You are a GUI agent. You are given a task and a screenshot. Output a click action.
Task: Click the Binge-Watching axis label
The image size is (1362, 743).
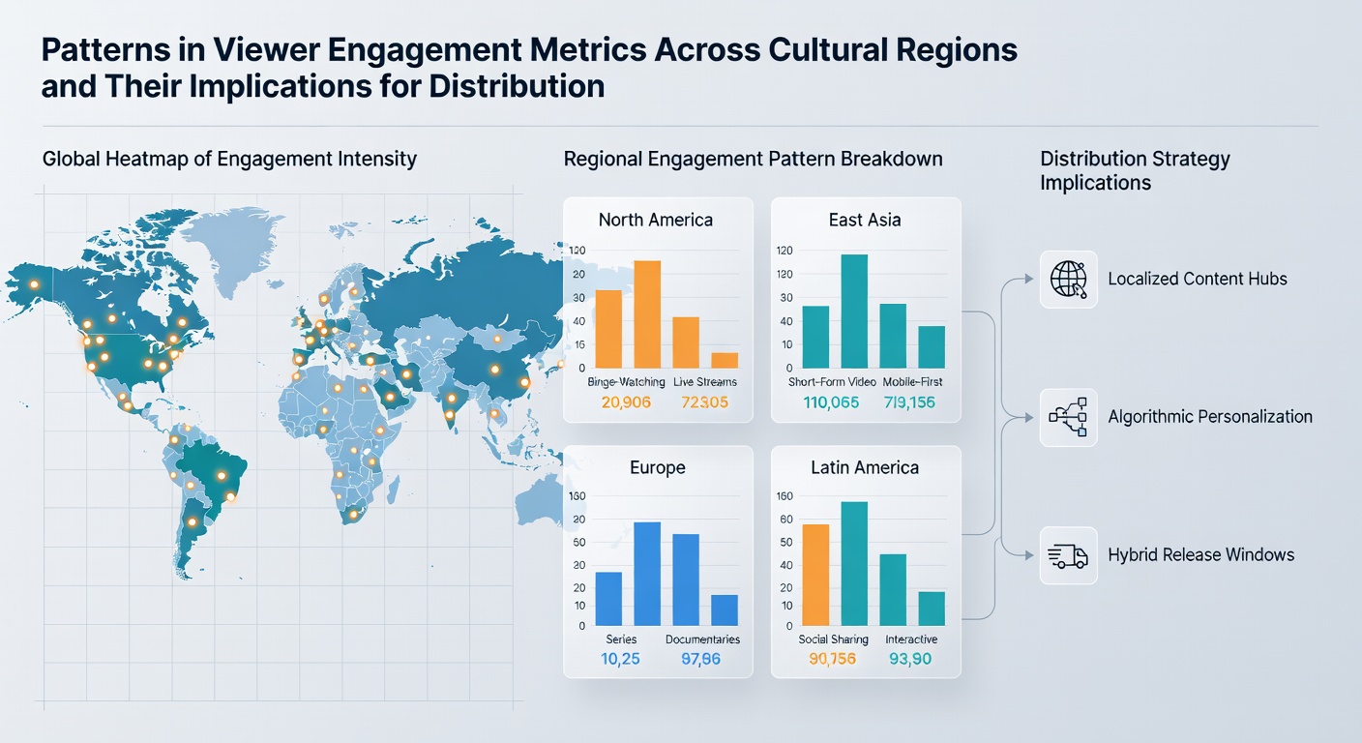(626, 382)
